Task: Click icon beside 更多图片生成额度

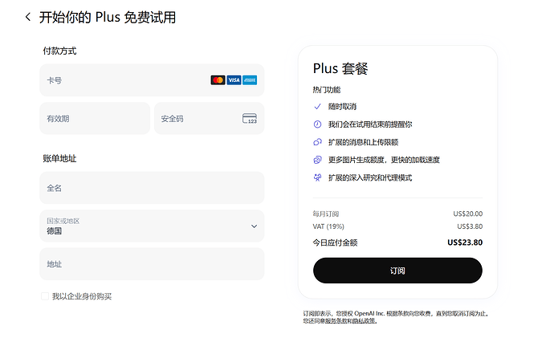Action: pos(317,160)
